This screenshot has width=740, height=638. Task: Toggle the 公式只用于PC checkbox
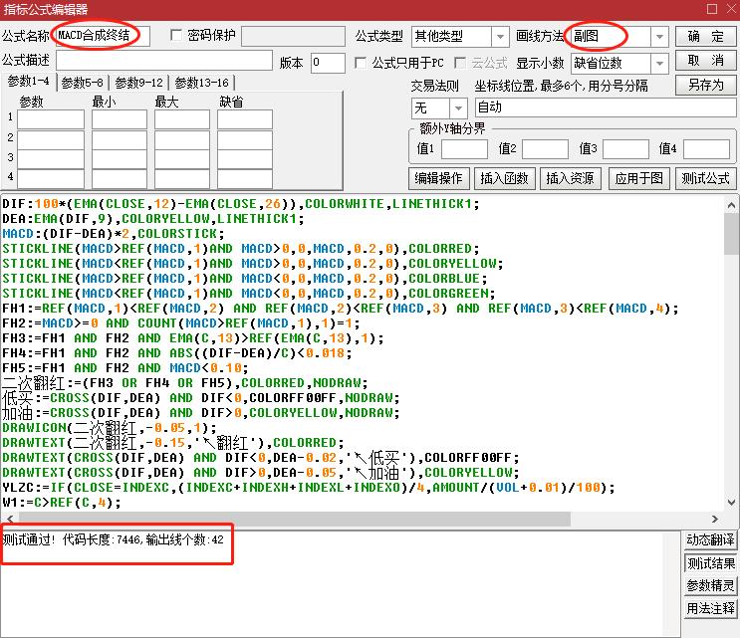(363, 63)
